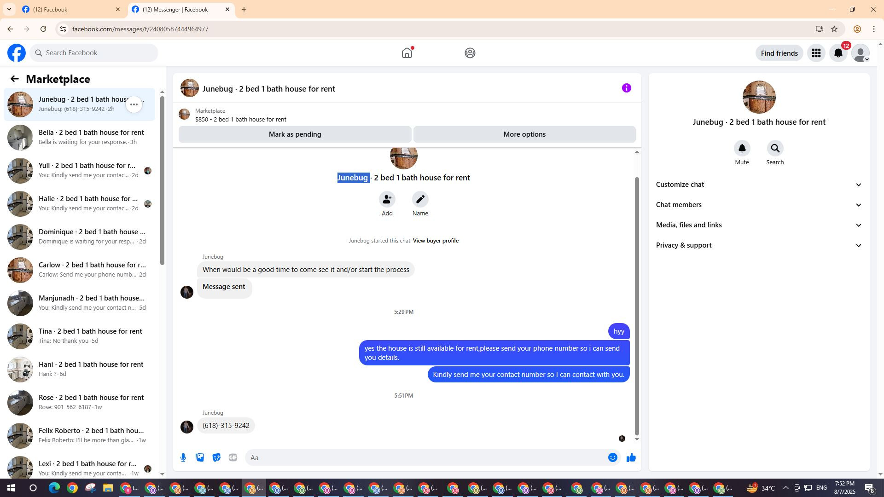
Task: Open Dominique conversation in list
Action: coord(79,237)
